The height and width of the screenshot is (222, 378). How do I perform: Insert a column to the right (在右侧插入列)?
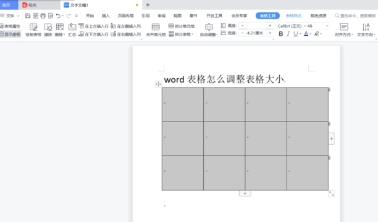125,34
